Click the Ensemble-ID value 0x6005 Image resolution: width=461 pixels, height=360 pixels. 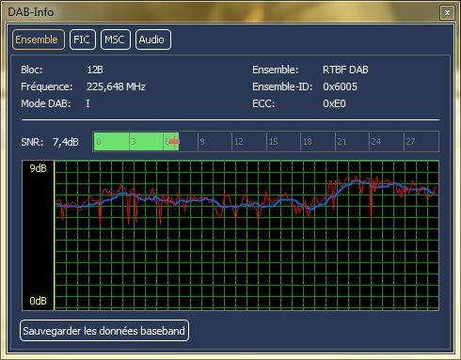click(x=340, y=86)
